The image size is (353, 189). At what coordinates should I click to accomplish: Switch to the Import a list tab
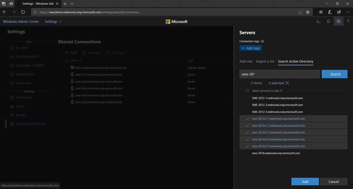(265, 61)
